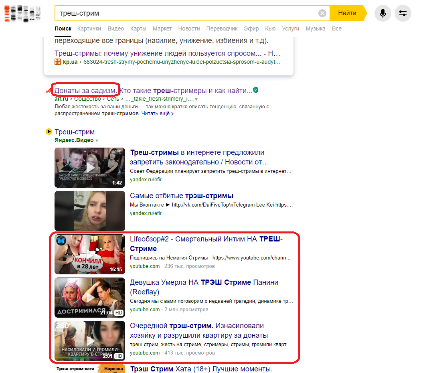Open the Lifeобзор#2 video thumbnail
The height and width of the screenshot is (373, 421).
click(x=90, y=254)
